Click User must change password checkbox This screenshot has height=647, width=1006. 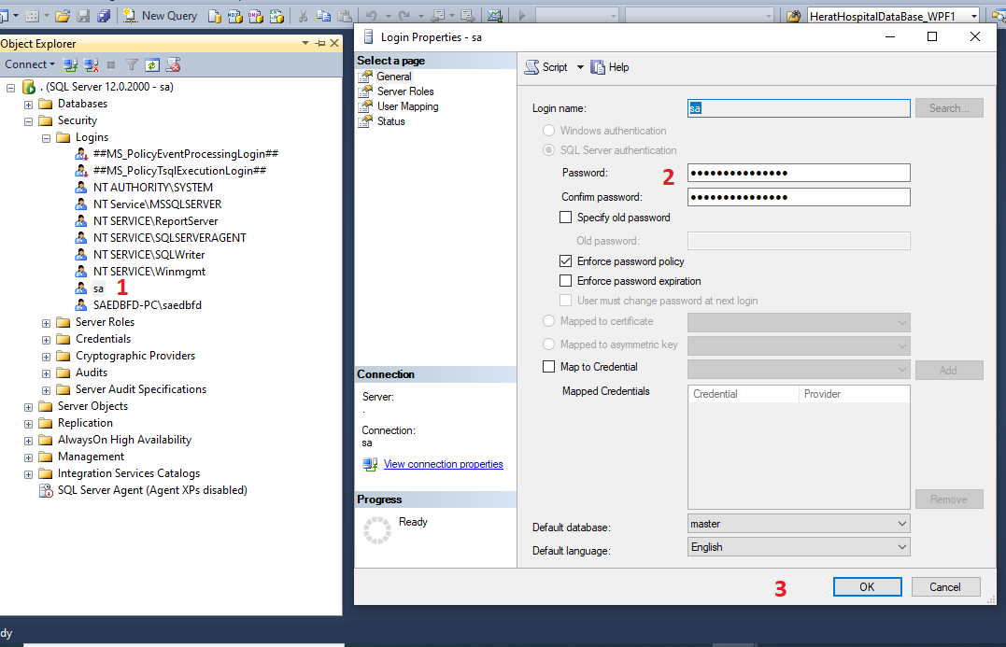[x=565, y=301]
